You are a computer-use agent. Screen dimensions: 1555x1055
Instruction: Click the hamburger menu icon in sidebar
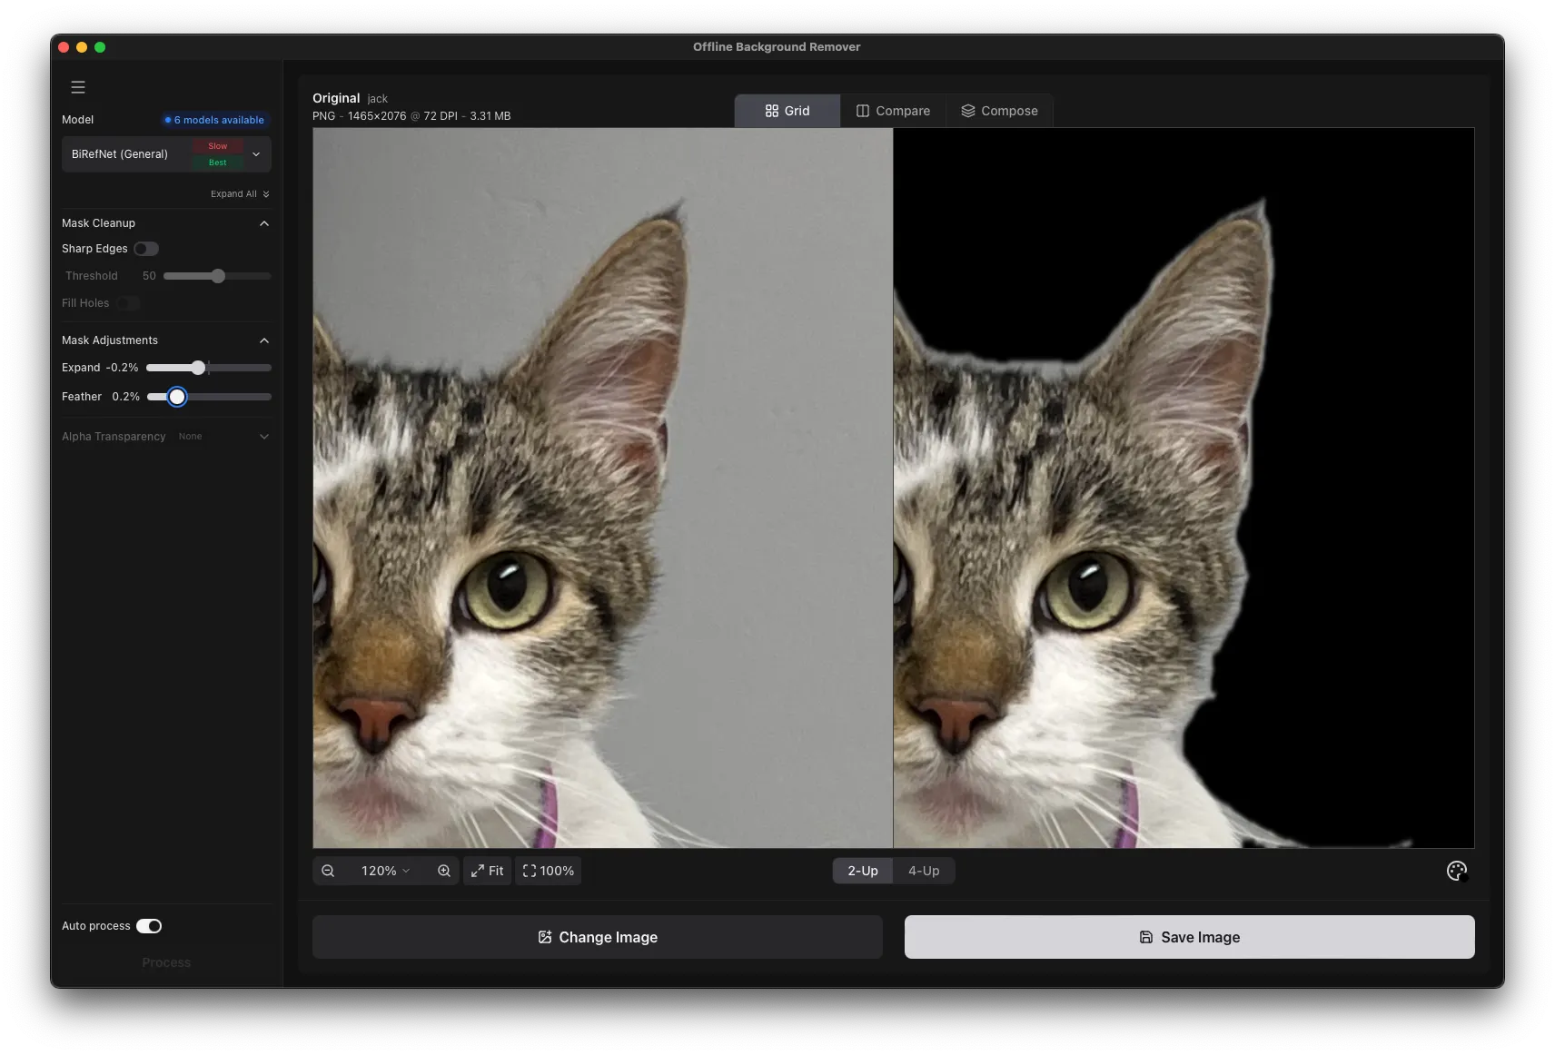(x=78, y=86)
